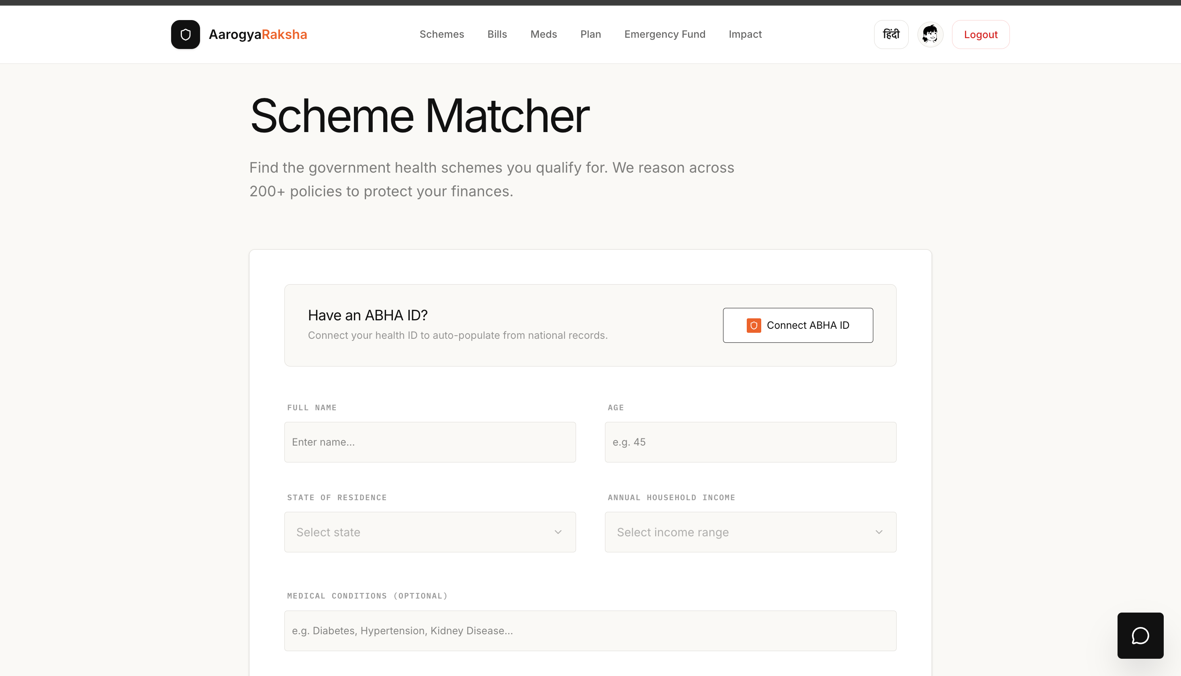Open the Bills nav item

click(497, 35)
